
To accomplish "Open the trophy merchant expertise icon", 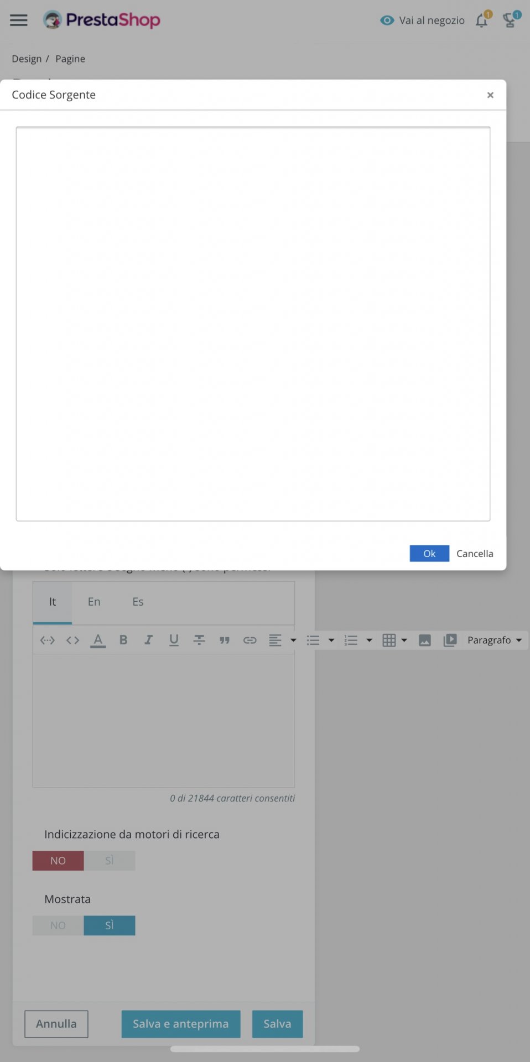I will (x=510, y=20).
